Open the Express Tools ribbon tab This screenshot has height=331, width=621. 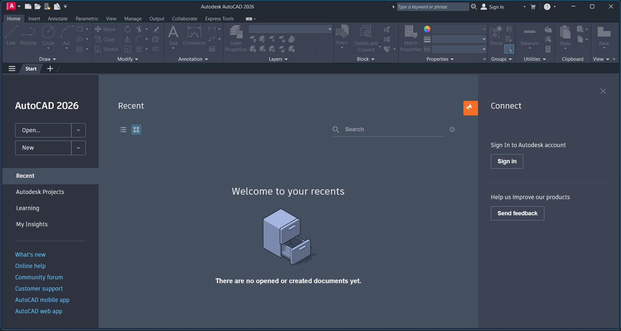219,19
